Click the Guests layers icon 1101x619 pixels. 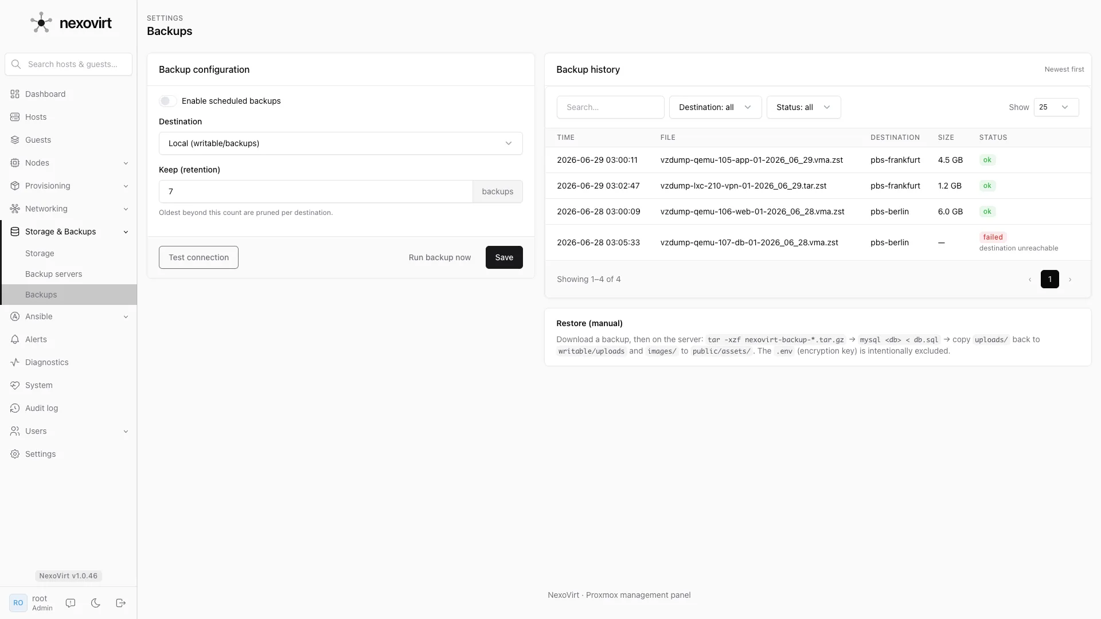pyautogui.click(x=15, y=140)
